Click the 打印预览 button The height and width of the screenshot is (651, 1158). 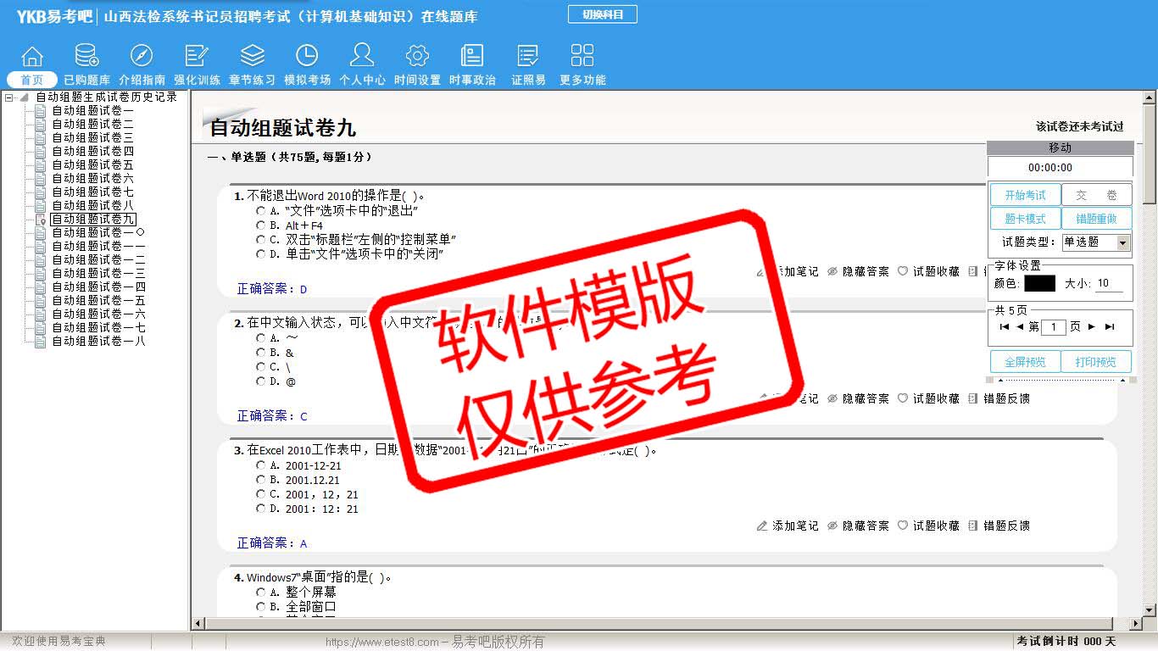[x=1096, y=362]
